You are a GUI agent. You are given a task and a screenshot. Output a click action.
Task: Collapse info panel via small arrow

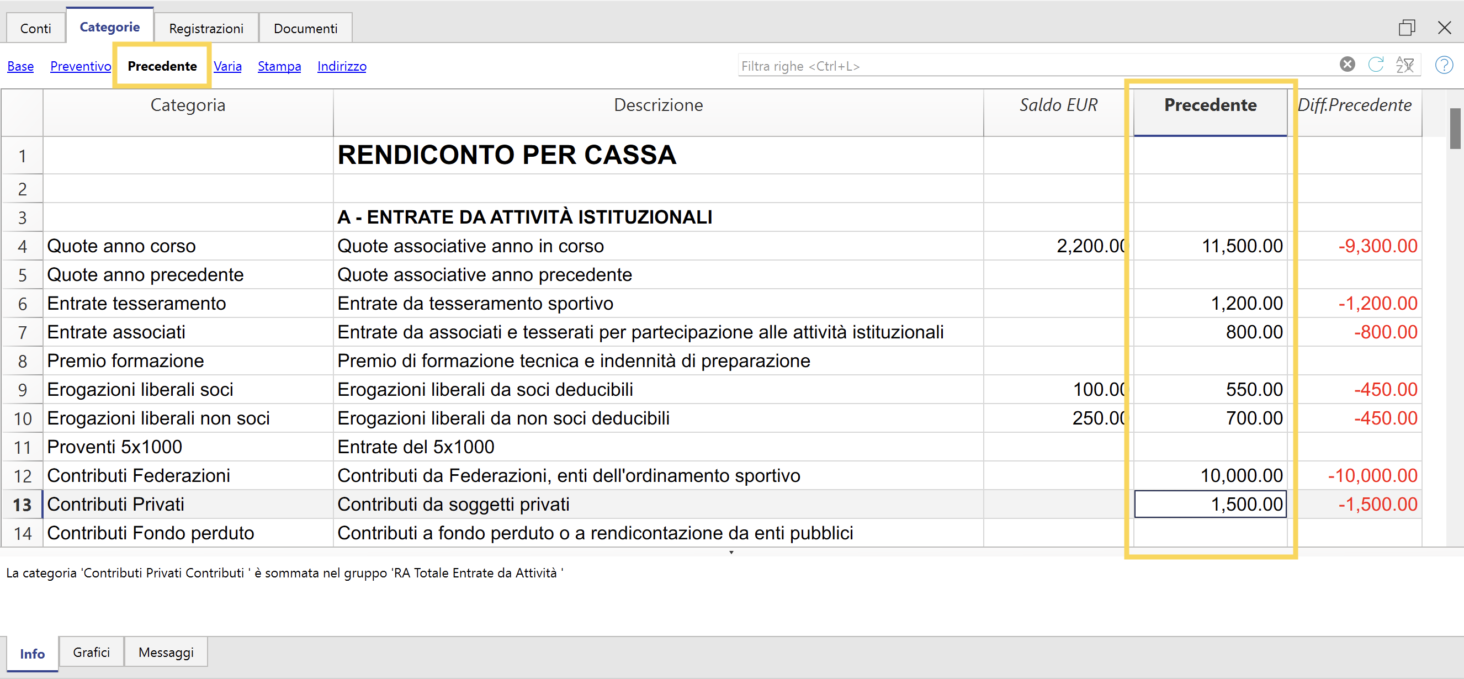[x=731, y=552]
